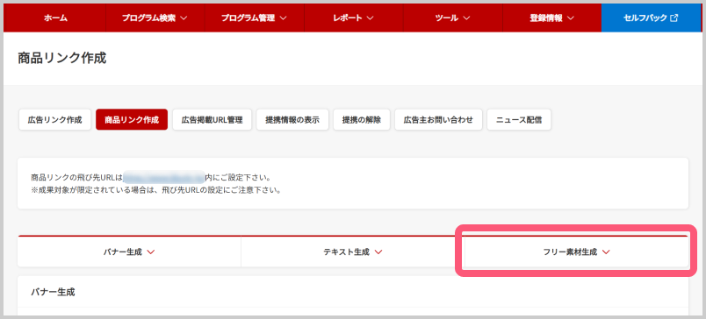Screen dimensions: 706x319
Task: Open 広告主お問い合わせ
Action: (x=438, y=120)
